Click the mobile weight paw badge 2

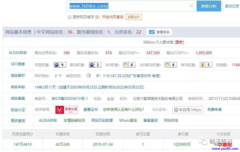coord(95,65)
